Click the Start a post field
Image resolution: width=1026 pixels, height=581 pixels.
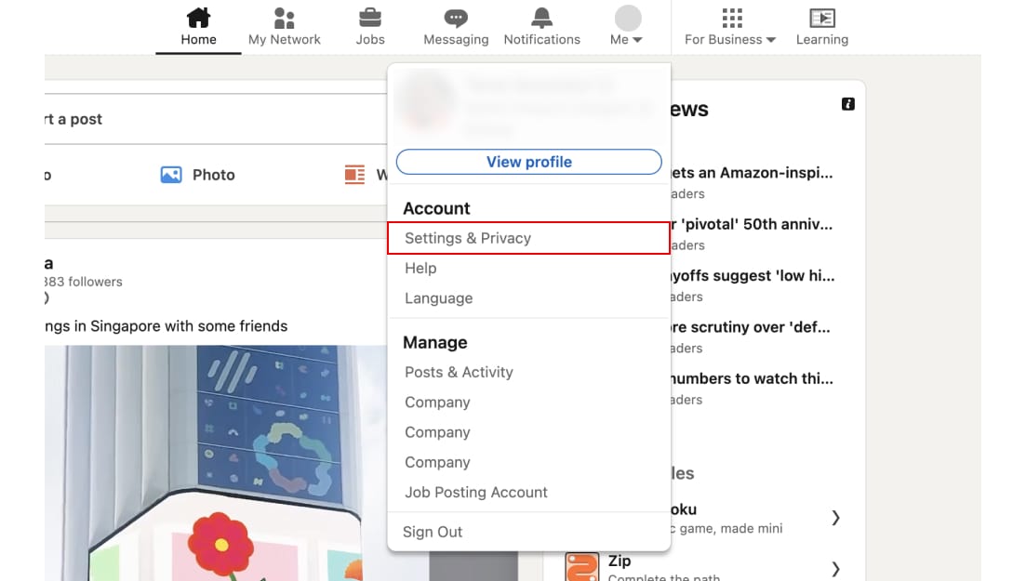point(216,119)
